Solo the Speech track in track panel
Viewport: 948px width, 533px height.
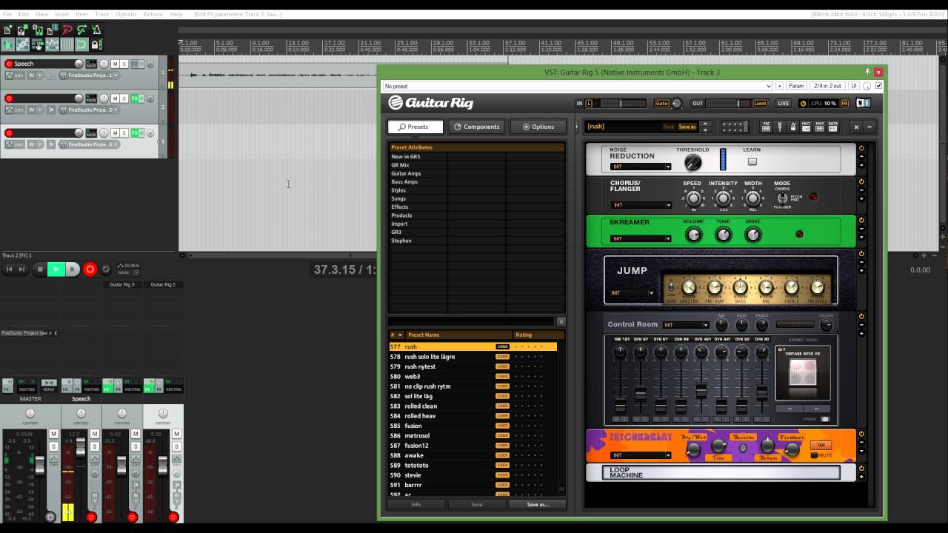[x=124, y=64]
